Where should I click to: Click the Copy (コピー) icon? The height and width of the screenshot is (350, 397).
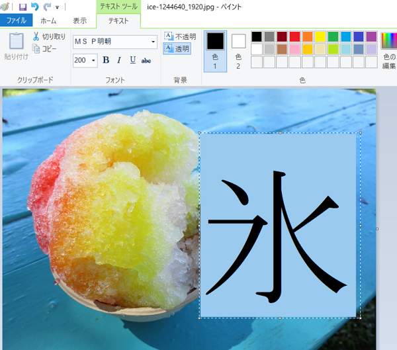coord(36,48)
